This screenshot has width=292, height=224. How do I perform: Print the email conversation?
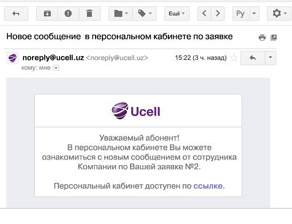click(x=262, y=37)
